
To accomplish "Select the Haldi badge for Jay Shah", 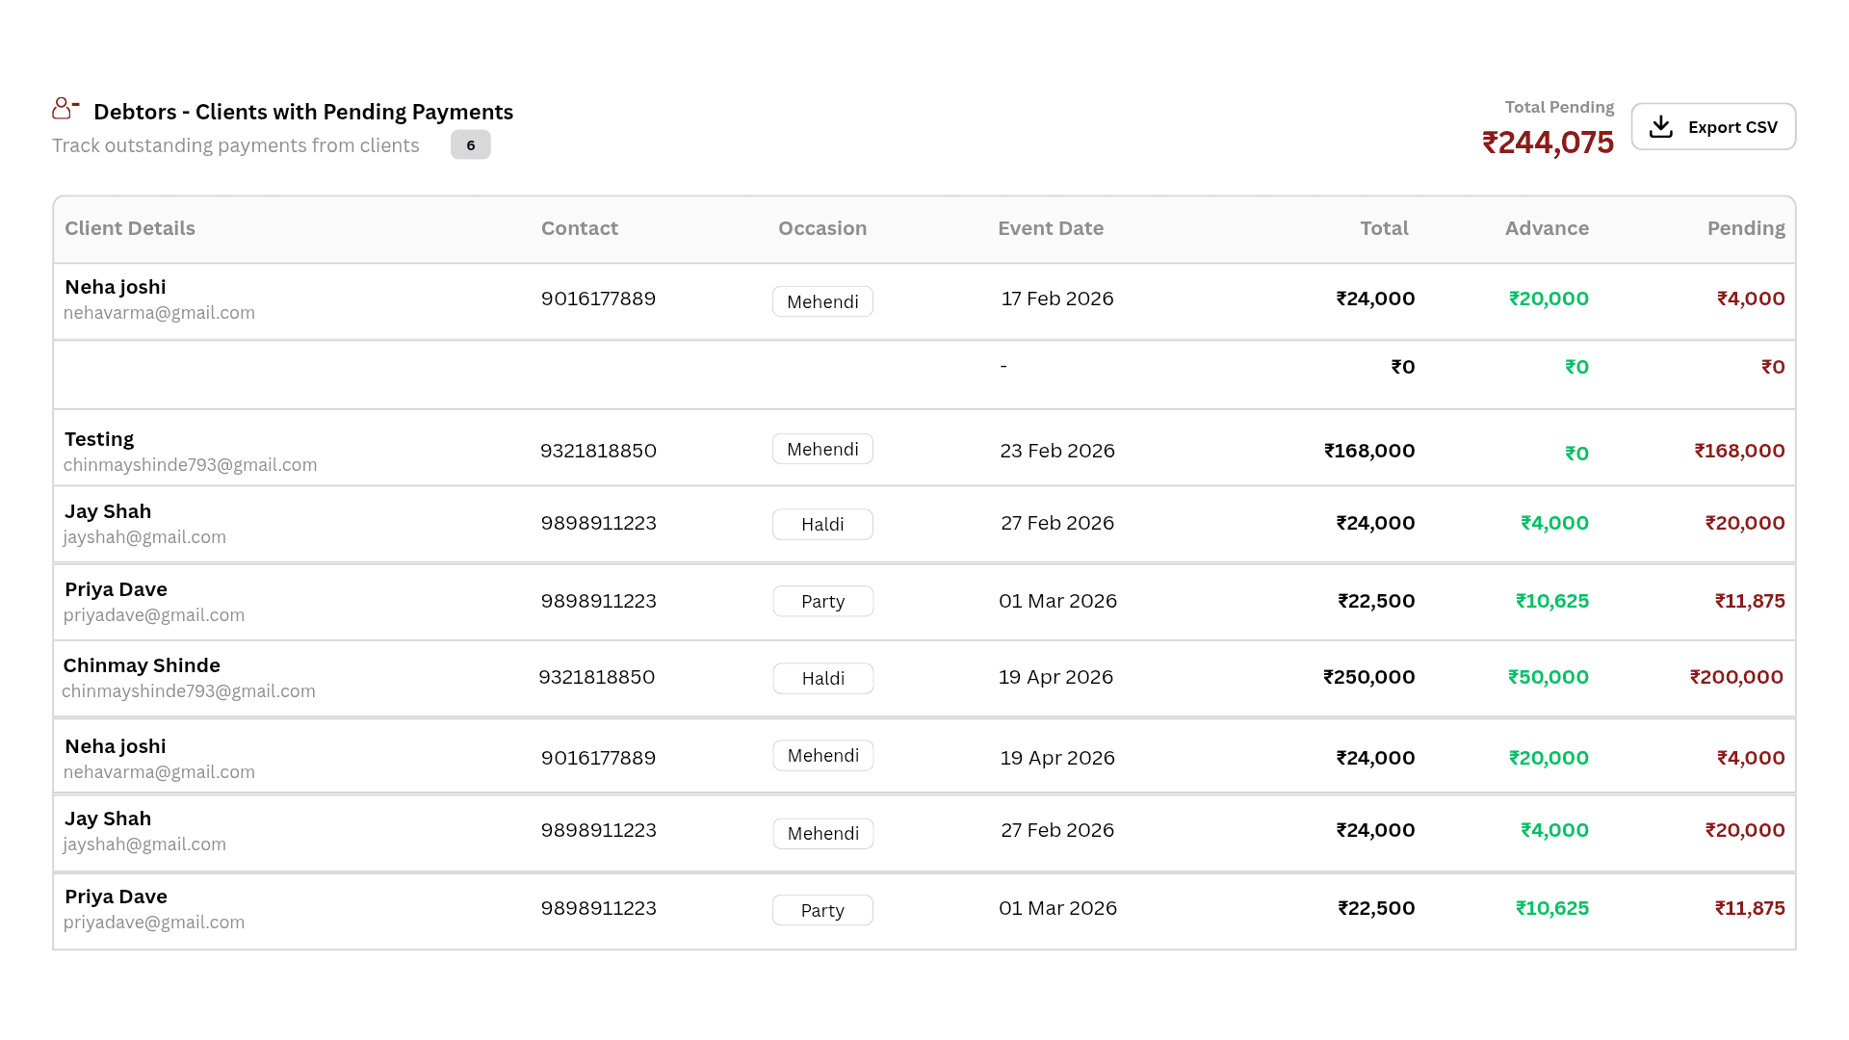I will pyautogui.click(x=822, y=524).
